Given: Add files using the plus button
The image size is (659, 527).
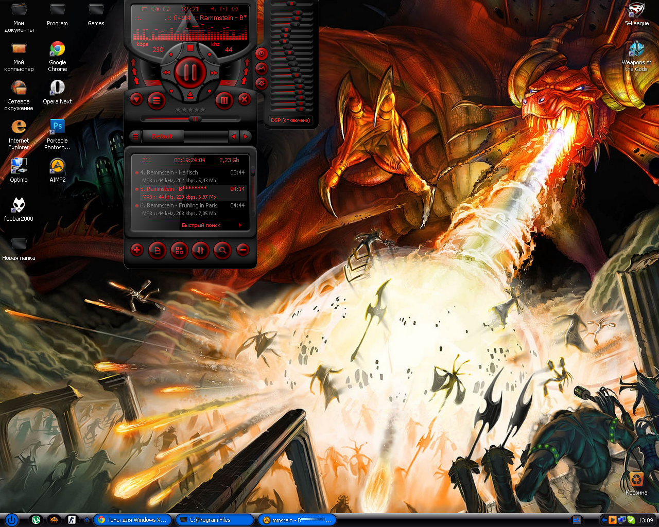Looking at the screenshot, I should click(x=136, y=250).
